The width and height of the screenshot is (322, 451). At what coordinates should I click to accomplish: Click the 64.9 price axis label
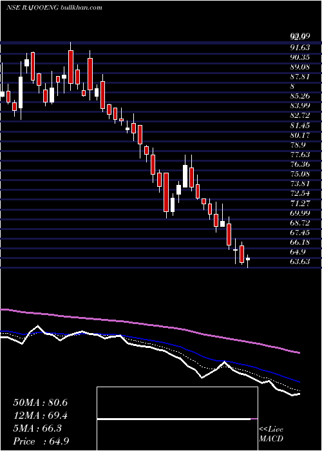point(298,252)
